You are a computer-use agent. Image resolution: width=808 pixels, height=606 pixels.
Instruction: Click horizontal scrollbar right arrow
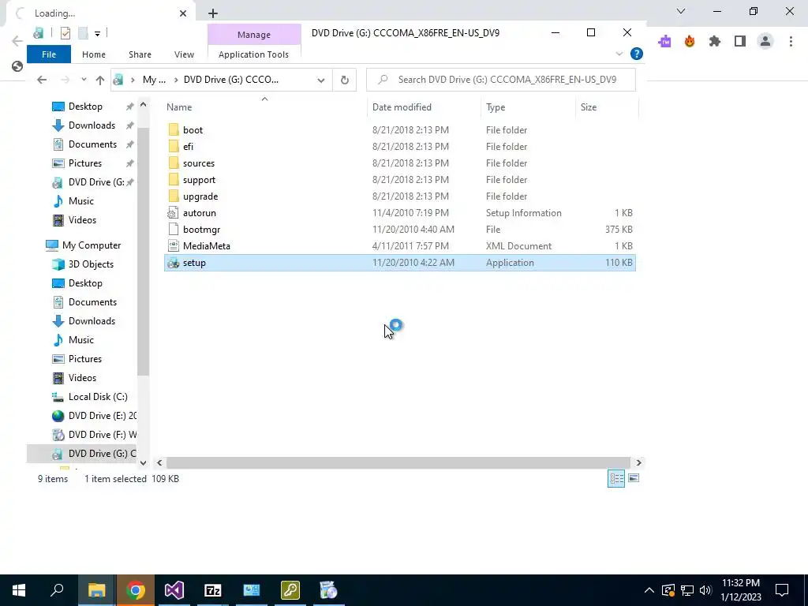639,462
